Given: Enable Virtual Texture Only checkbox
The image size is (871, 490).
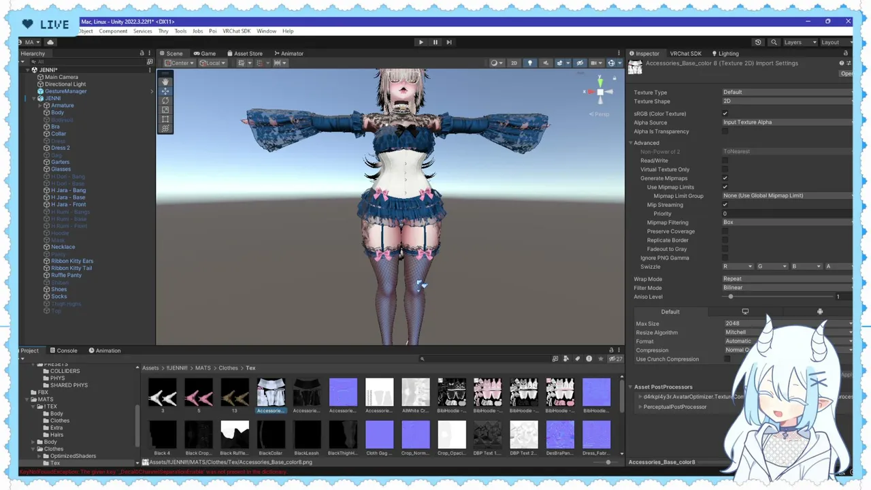Looking at the screenshot, I should pyautogui.click(x=725, y=169).
